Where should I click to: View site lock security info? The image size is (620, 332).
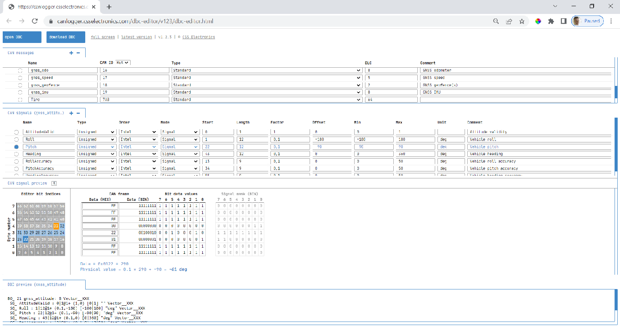click(x=50, y=21)
